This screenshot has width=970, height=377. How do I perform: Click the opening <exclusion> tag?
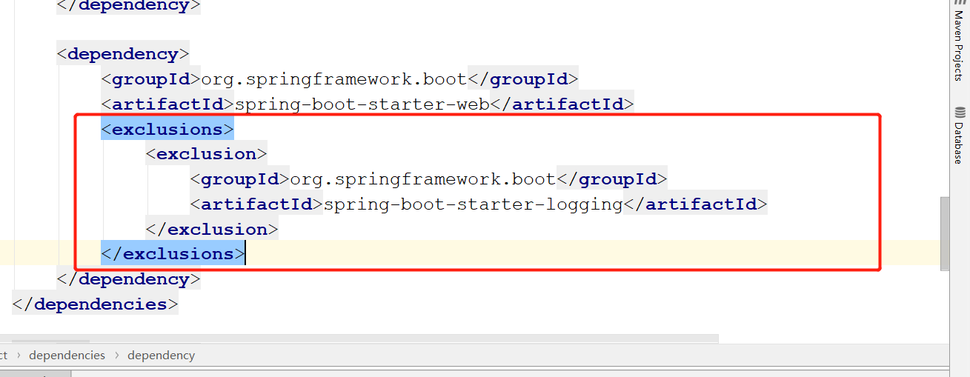[206, 154]
